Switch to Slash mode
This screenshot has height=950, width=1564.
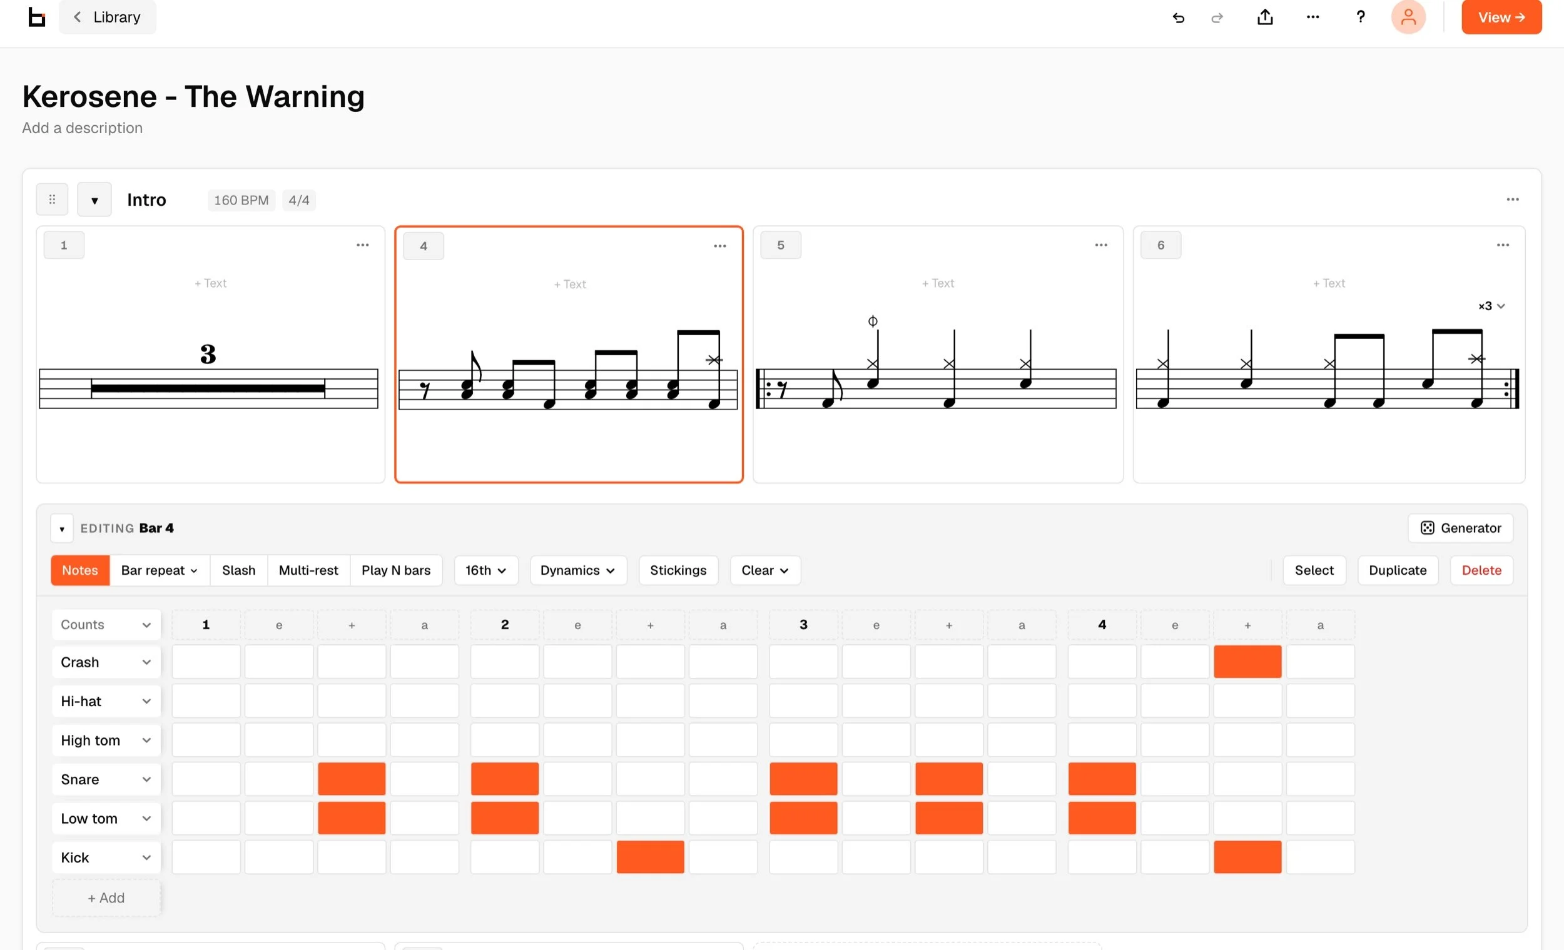[238, 570]
